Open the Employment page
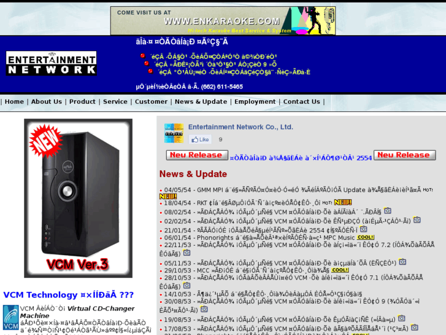 tap(255, 101)
